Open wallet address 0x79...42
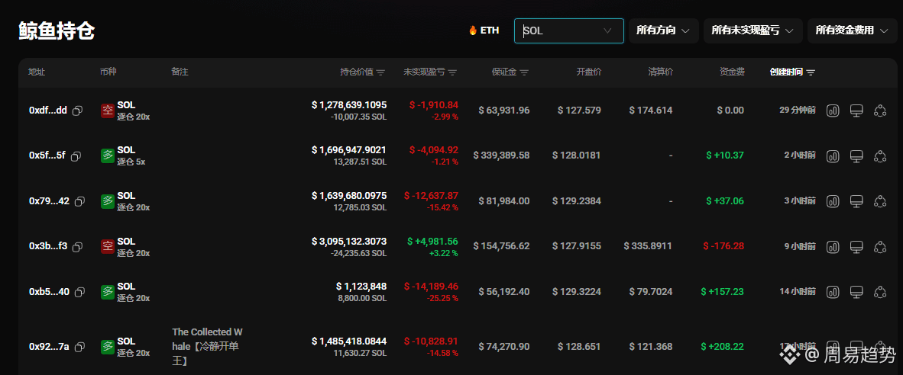Image resolution: width=903 pixels, height=375 pixels. [49, 201]
